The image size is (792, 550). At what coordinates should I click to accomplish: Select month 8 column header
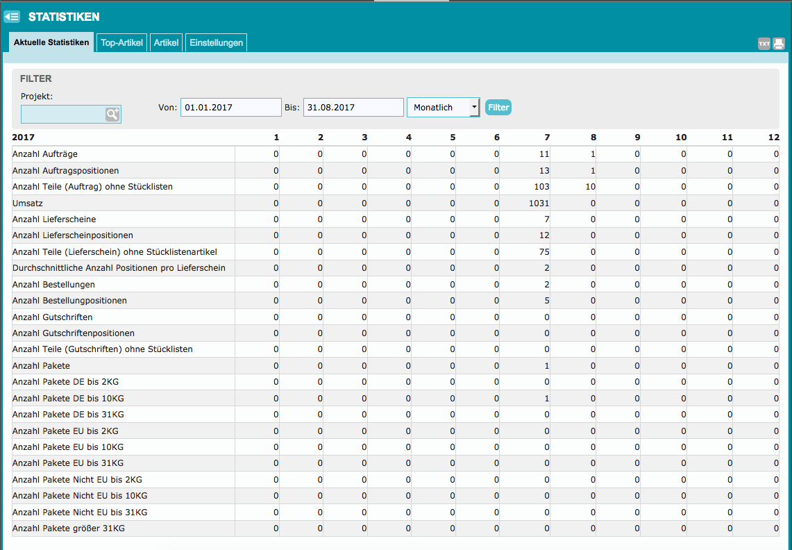pos(593,137)
